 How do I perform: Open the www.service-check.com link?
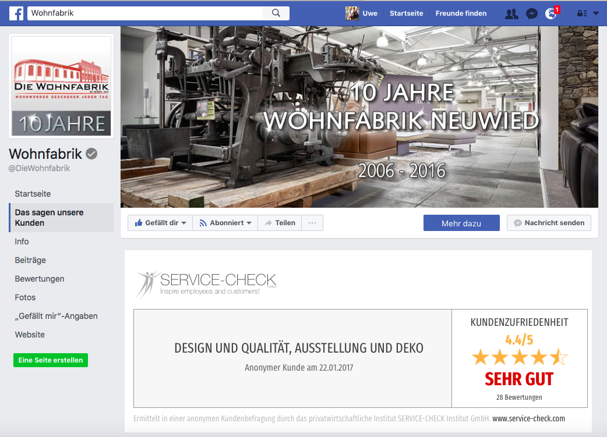pos(528,418)
